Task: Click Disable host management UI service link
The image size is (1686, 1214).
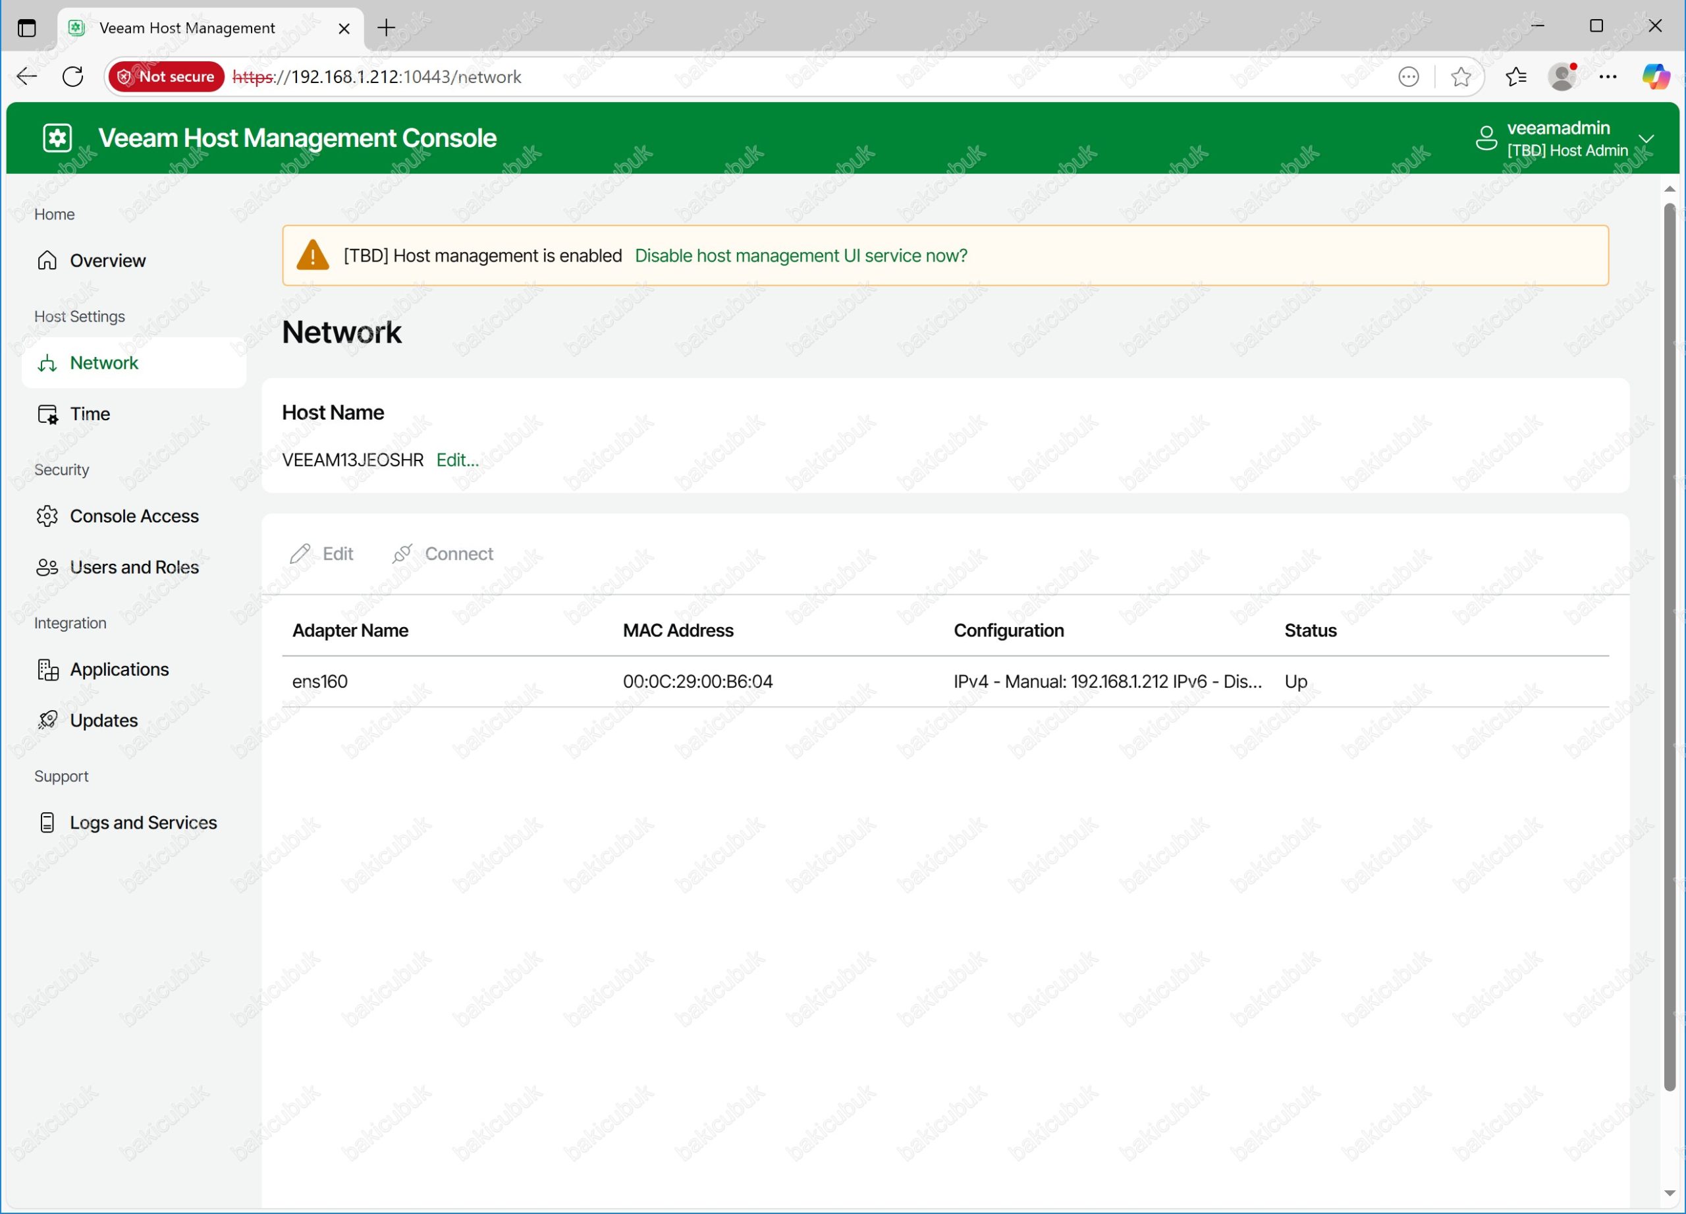Action: tap(801, 256)
